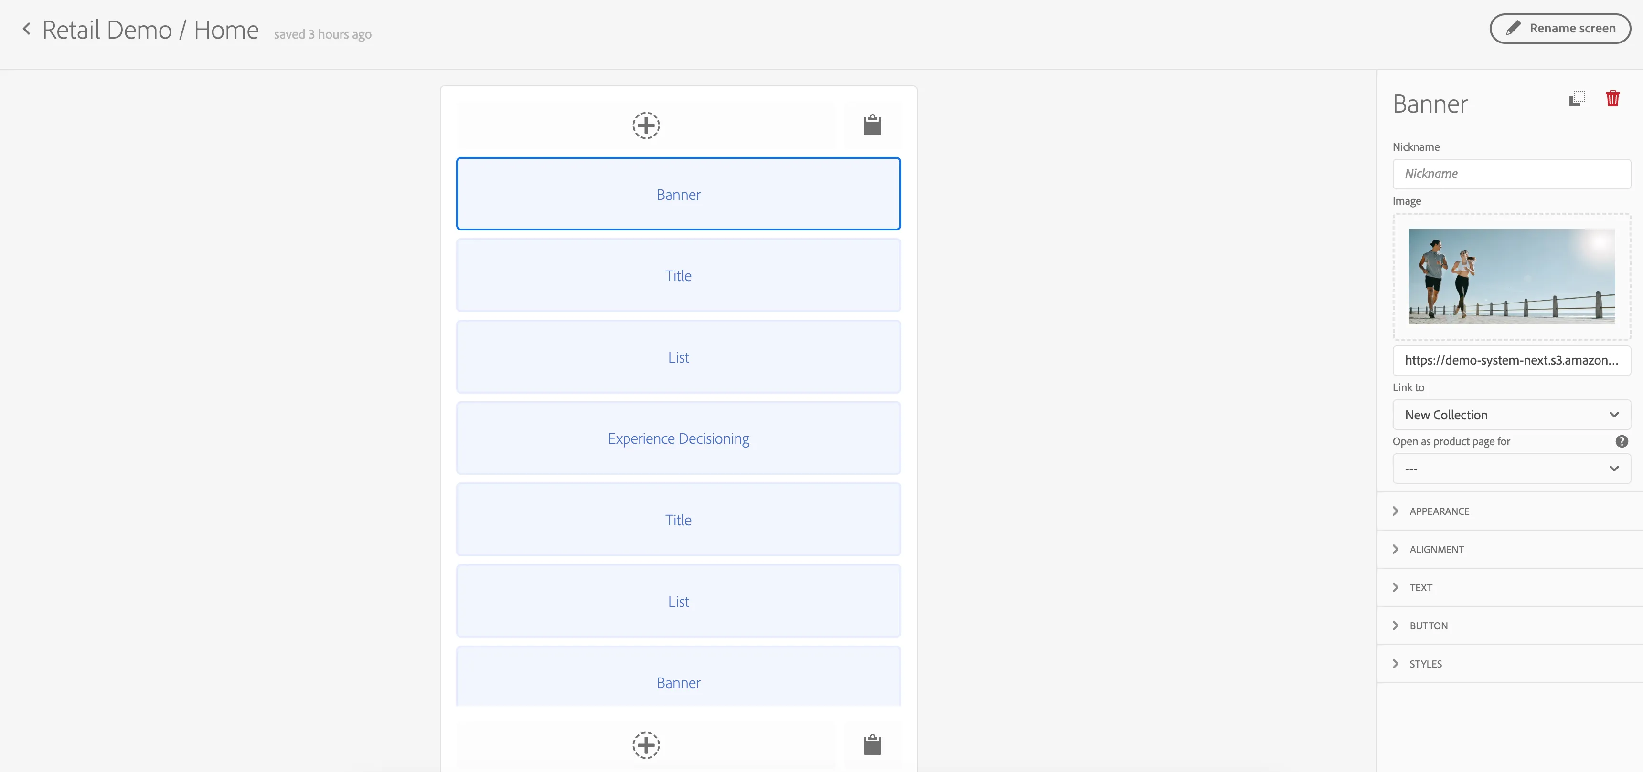Paste component with bottom clipboard icon
1643x772 pixels.
(x=872, y=745)
